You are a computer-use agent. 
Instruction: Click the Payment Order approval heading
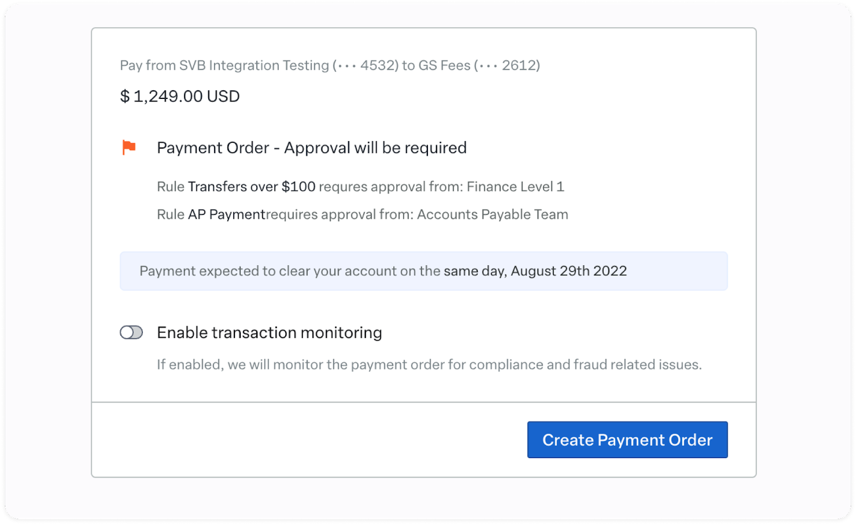(311, 148)
